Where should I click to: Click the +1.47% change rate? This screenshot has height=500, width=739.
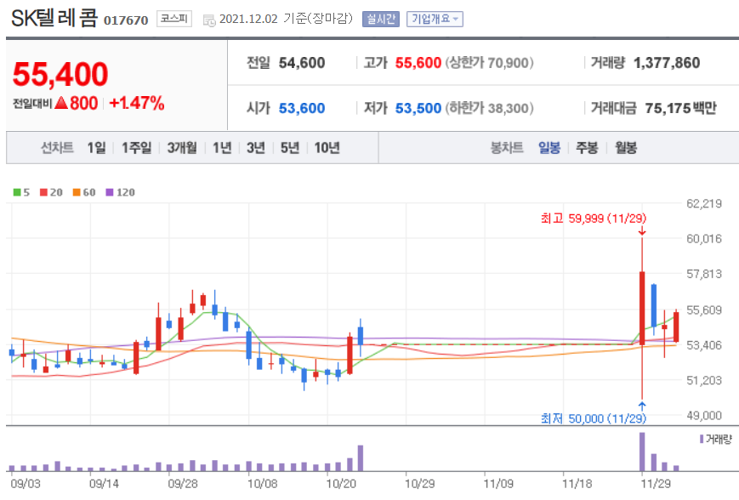click(137, 103)
